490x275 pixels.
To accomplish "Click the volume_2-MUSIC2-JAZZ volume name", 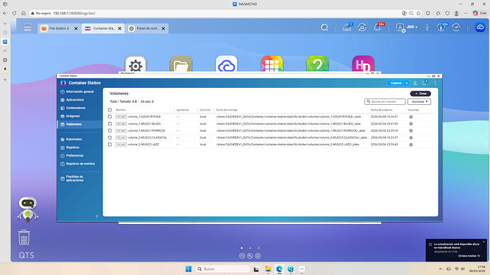I will click(x=143, y=145).
